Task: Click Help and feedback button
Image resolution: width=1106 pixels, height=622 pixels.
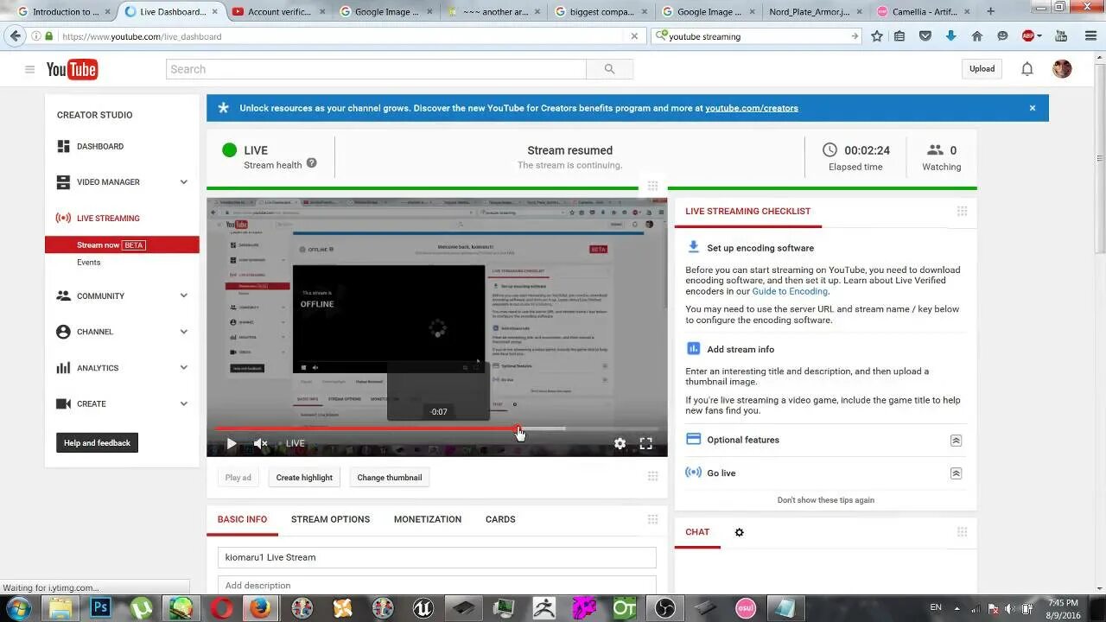Action: tap(97, 443)
